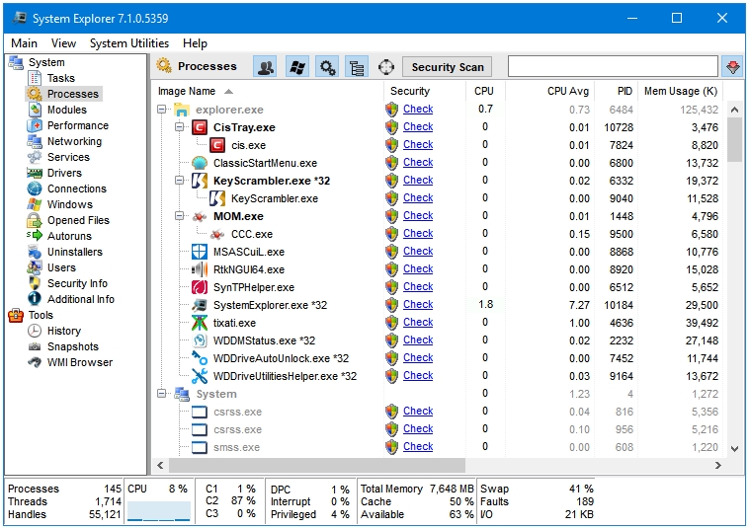Viewport: 749px width, 529px height.
Task: Click the Security Scan button
Action: 448,67
